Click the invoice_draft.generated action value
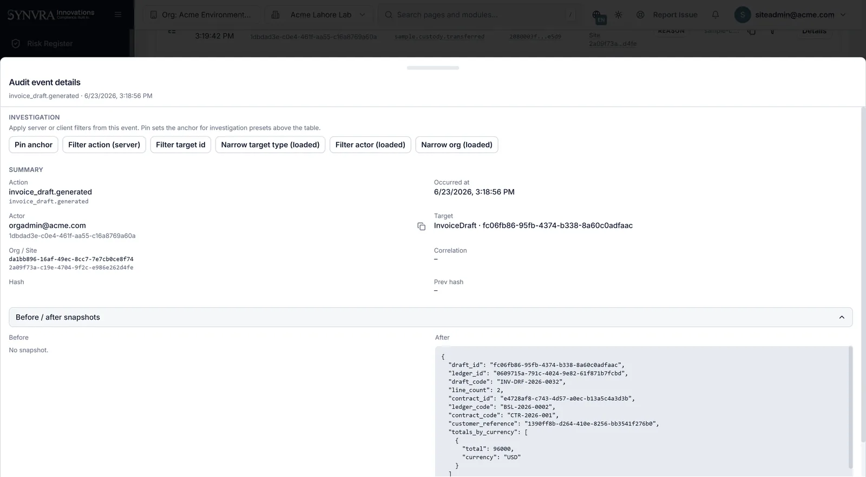 coord(50,192)
